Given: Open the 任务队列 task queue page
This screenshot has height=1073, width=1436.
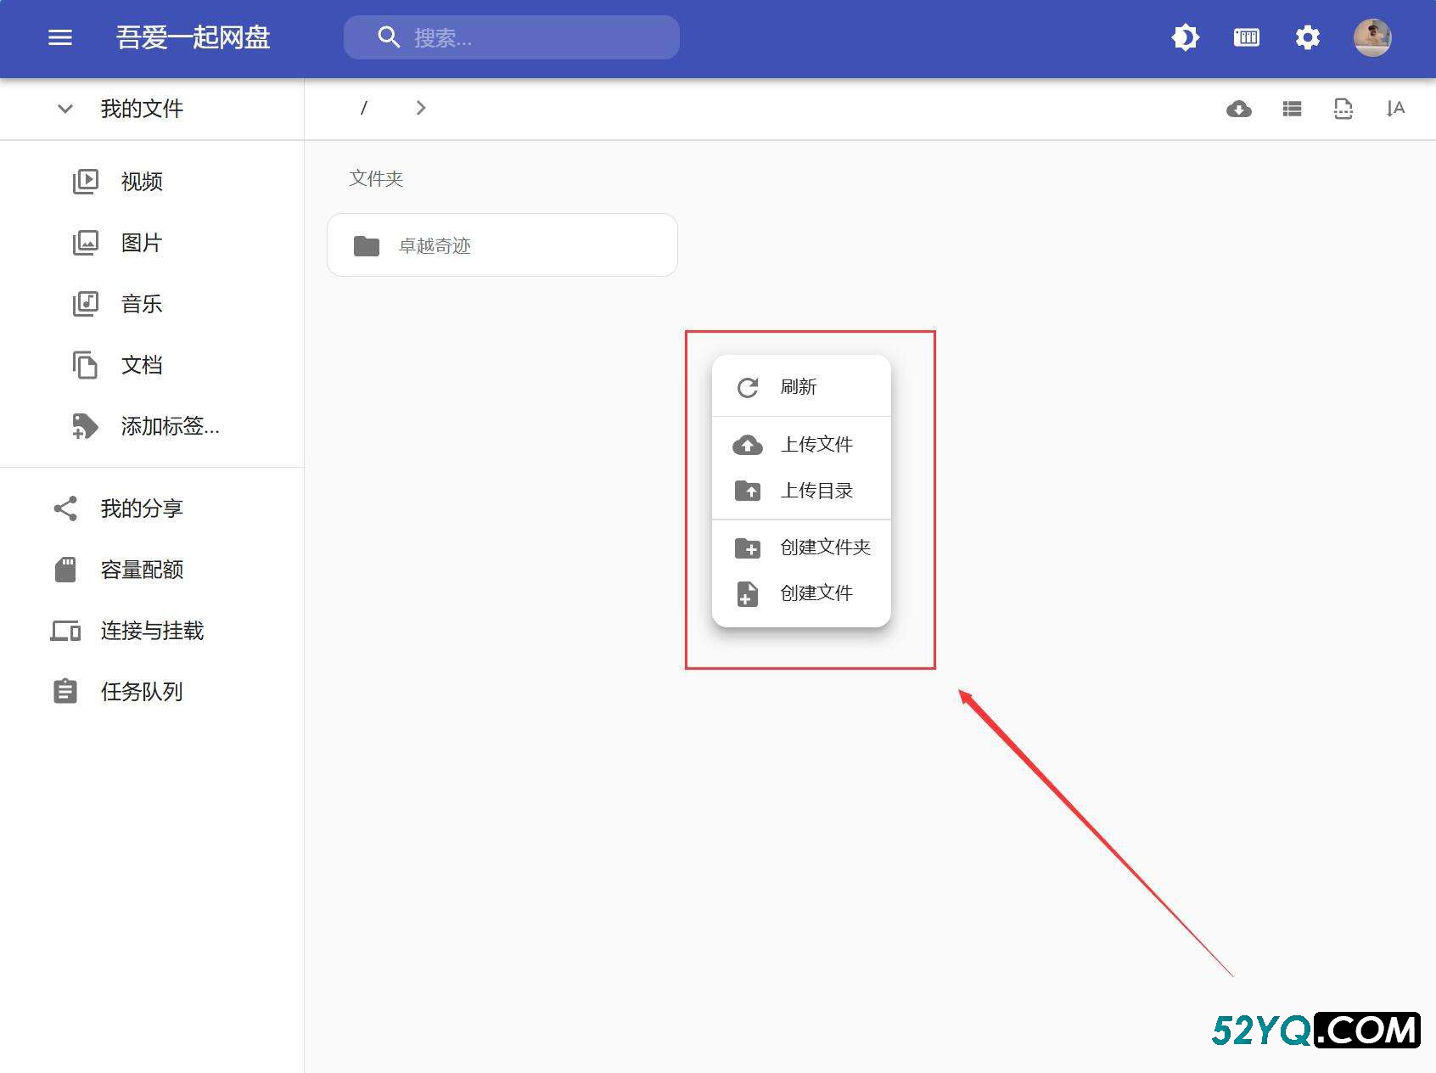Looking at the screenshot, I should [x=141, y=692].
